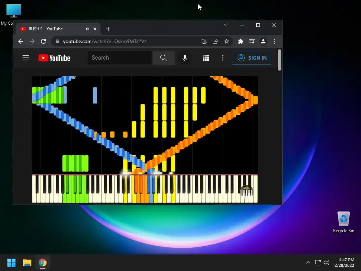361x271 pixels.
Task: Expand the tab search chevron
Action: [x=226, y=25]
